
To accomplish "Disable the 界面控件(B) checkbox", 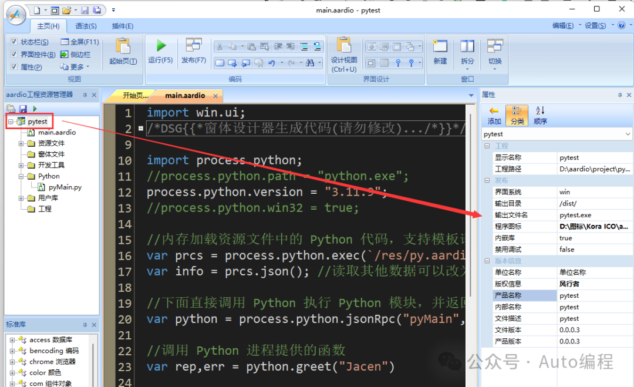I will pyautogui.click(x=15, y=53).
